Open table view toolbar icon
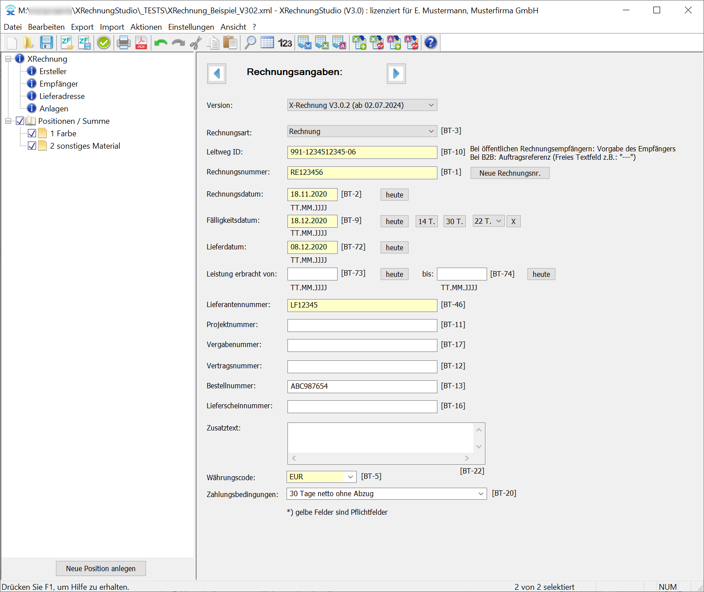 pos(267,43)
